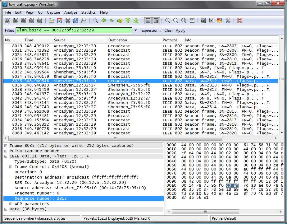
Task: Open the Analyze menu
Action: (71, 12)
